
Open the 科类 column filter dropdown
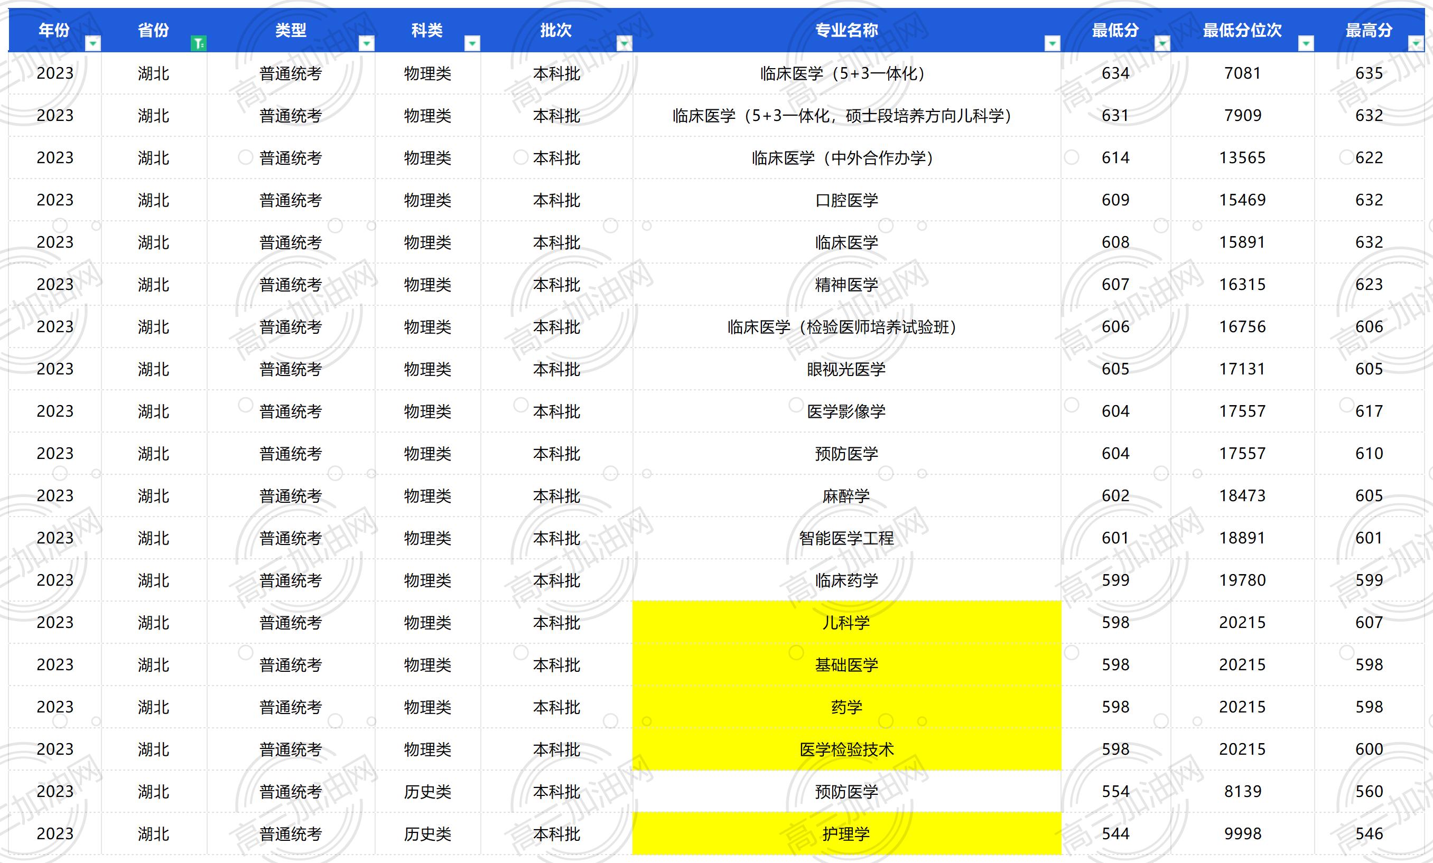click(472, 44)
